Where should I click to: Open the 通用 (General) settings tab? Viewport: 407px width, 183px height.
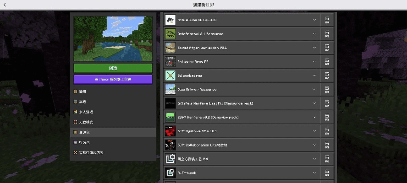click(x=113, y=91)
